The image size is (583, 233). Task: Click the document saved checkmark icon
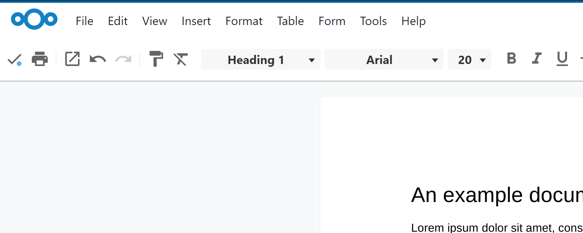[x=14, y=60]
